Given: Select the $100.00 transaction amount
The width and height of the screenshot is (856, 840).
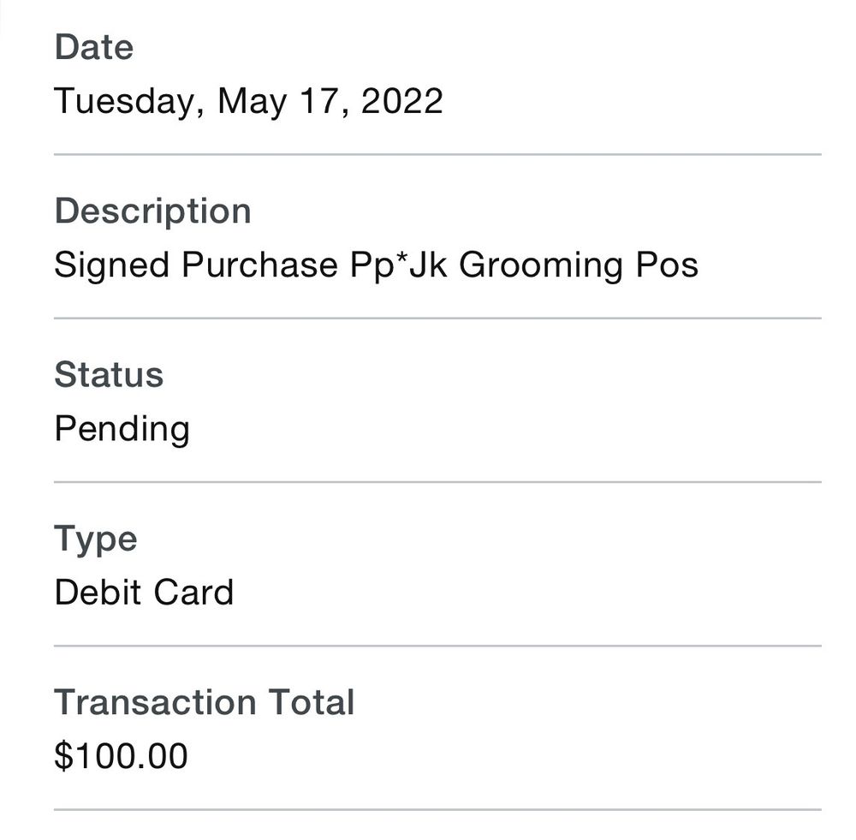Looking at the screenshot, I should (121, 756).
